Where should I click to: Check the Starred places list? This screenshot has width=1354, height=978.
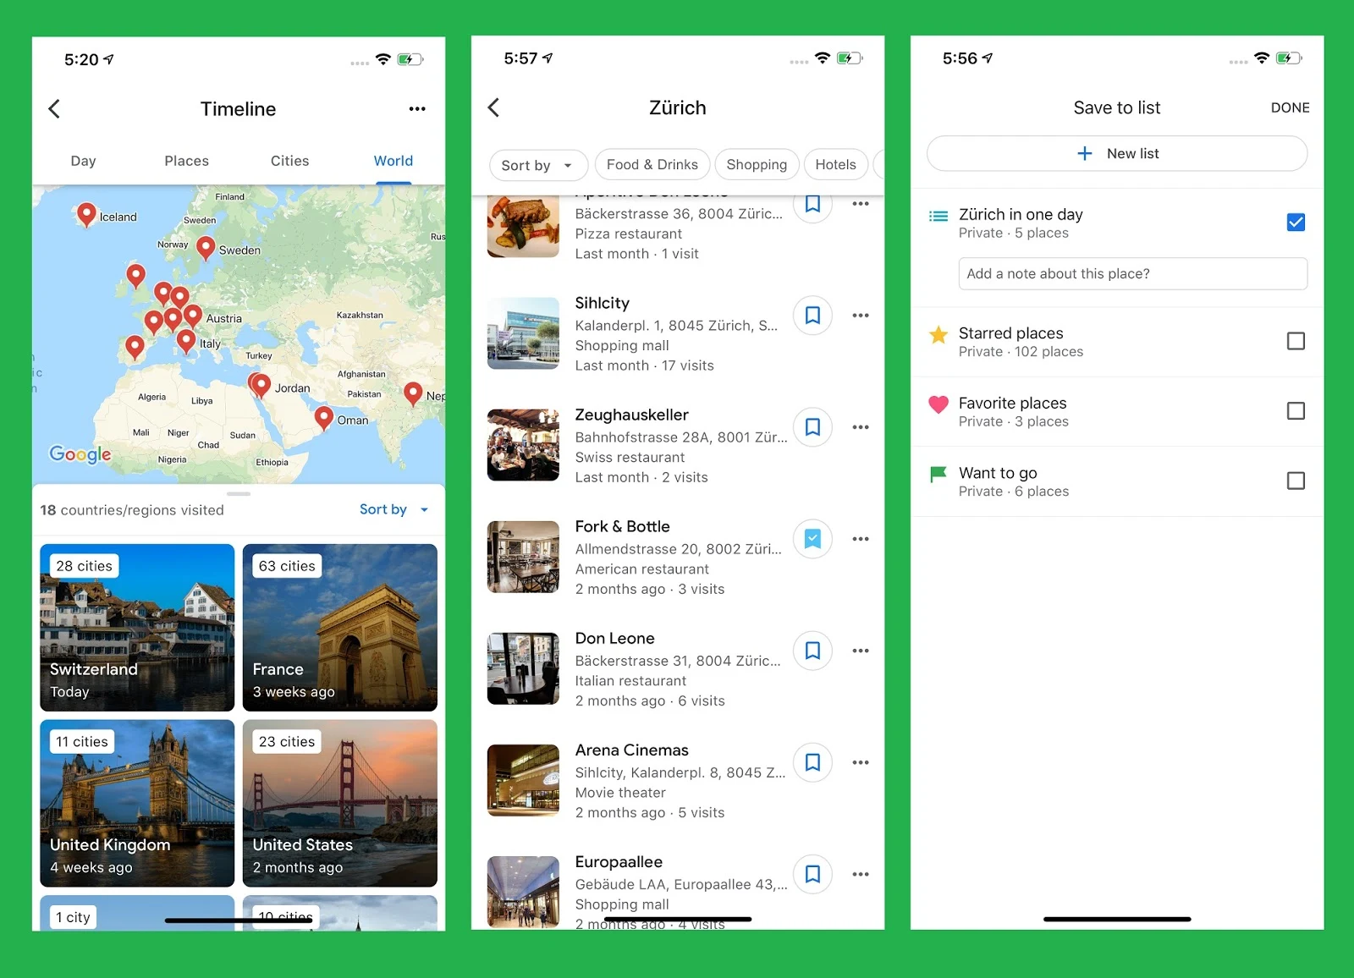[1296, 341]
